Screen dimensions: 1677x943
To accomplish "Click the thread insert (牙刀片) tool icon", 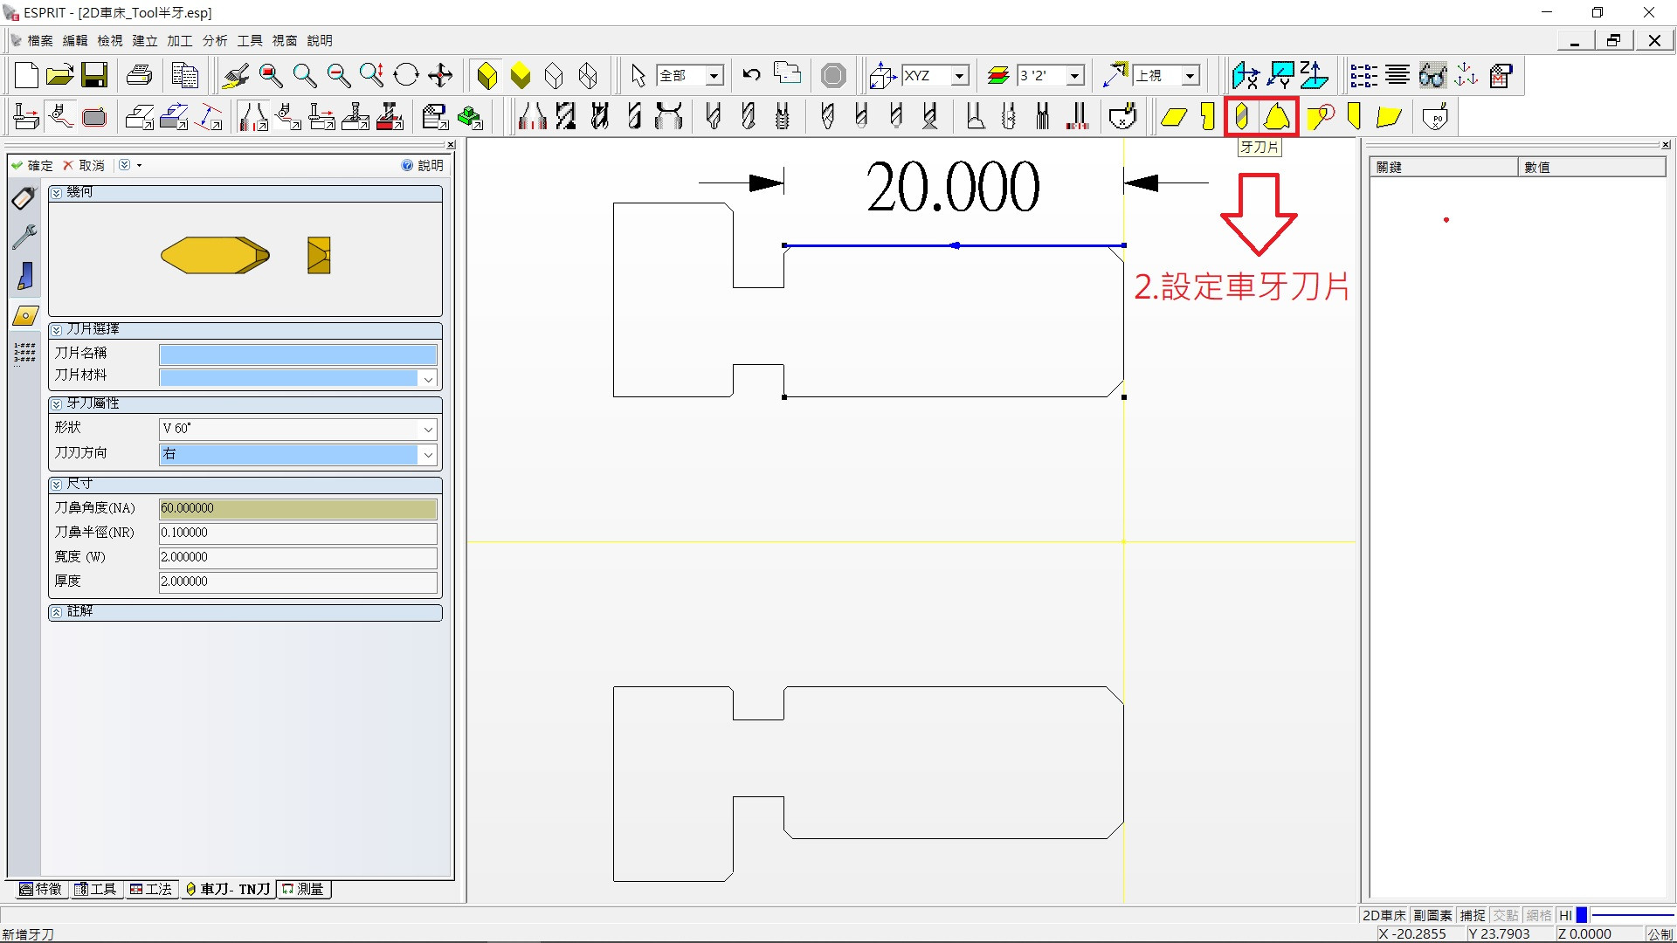I will point(1241,116).
